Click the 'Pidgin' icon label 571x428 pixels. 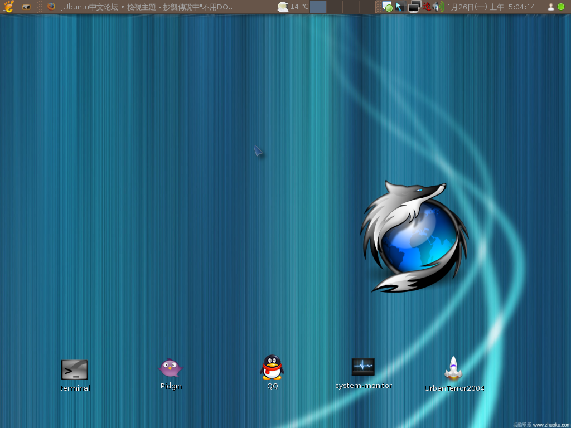(171, 386)
